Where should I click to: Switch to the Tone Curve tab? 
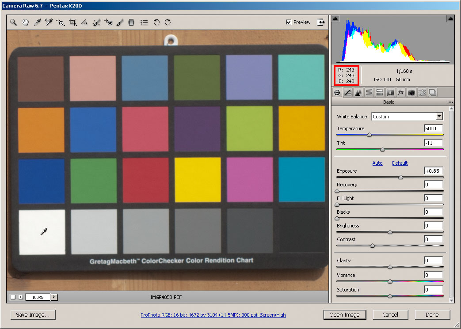348,93
